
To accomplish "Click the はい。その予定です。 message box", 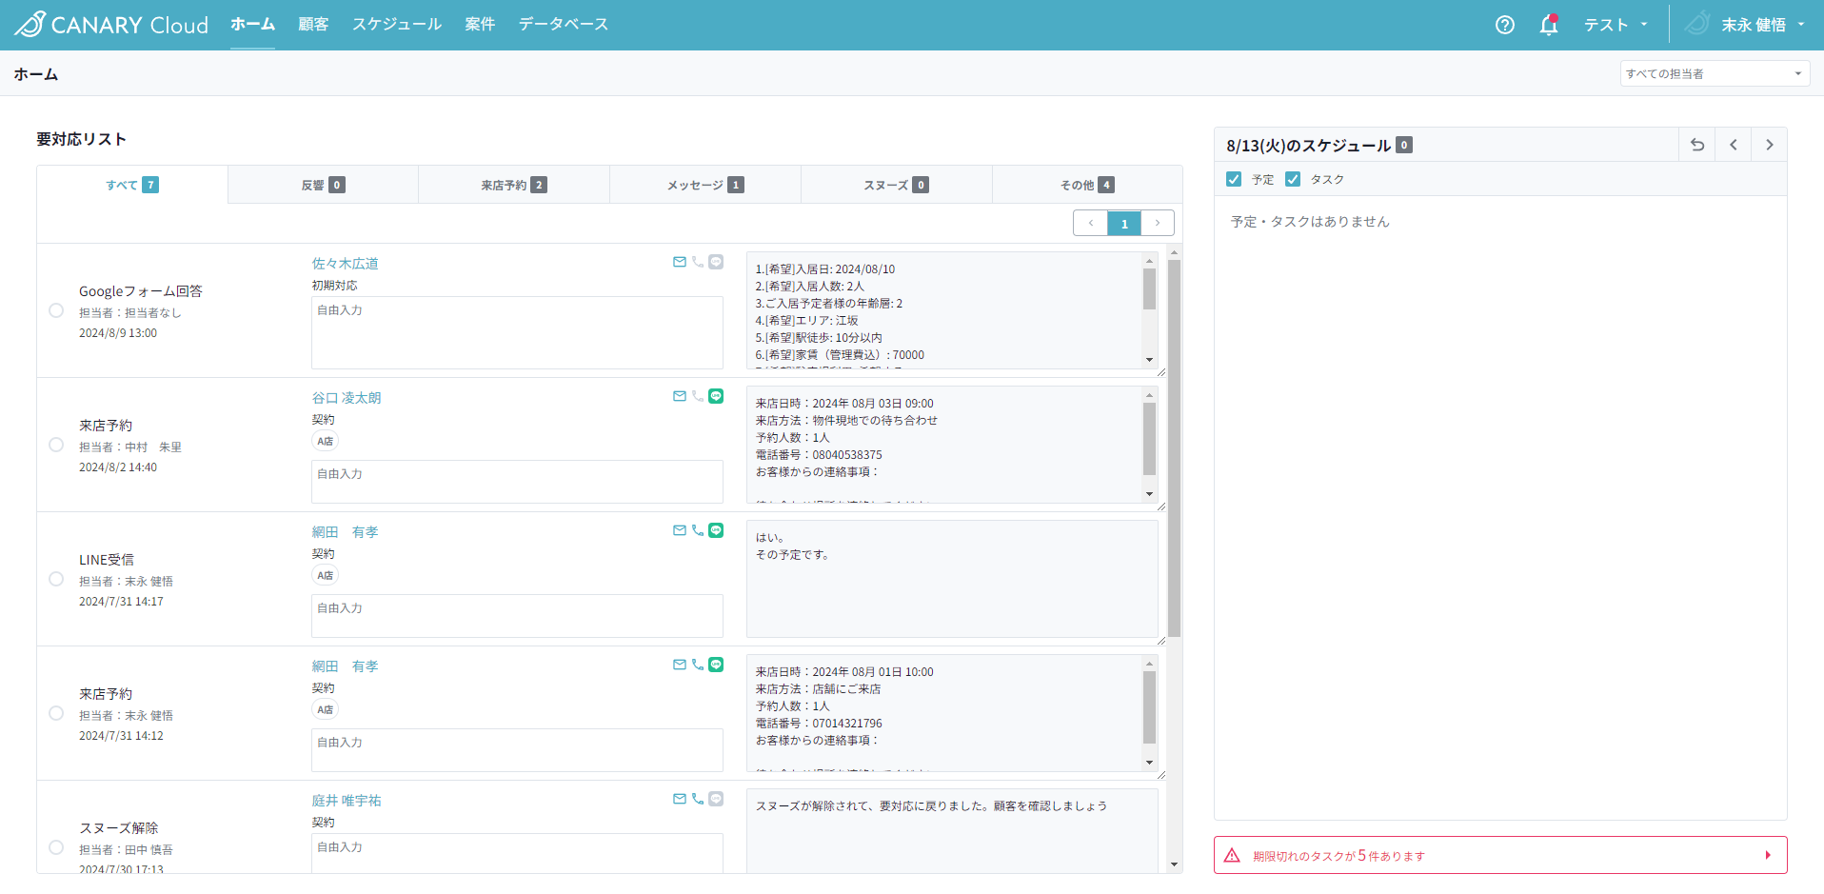I will 952,579.
